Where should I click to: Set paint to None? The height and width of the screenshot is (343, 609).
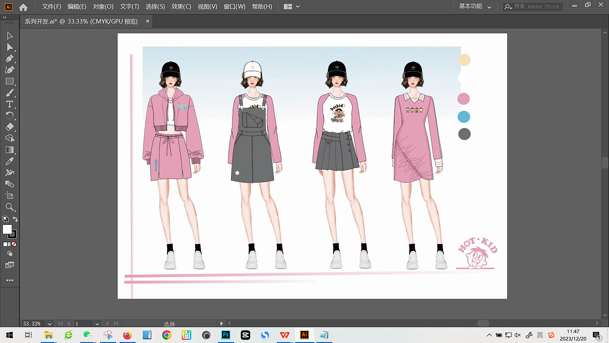14,244
